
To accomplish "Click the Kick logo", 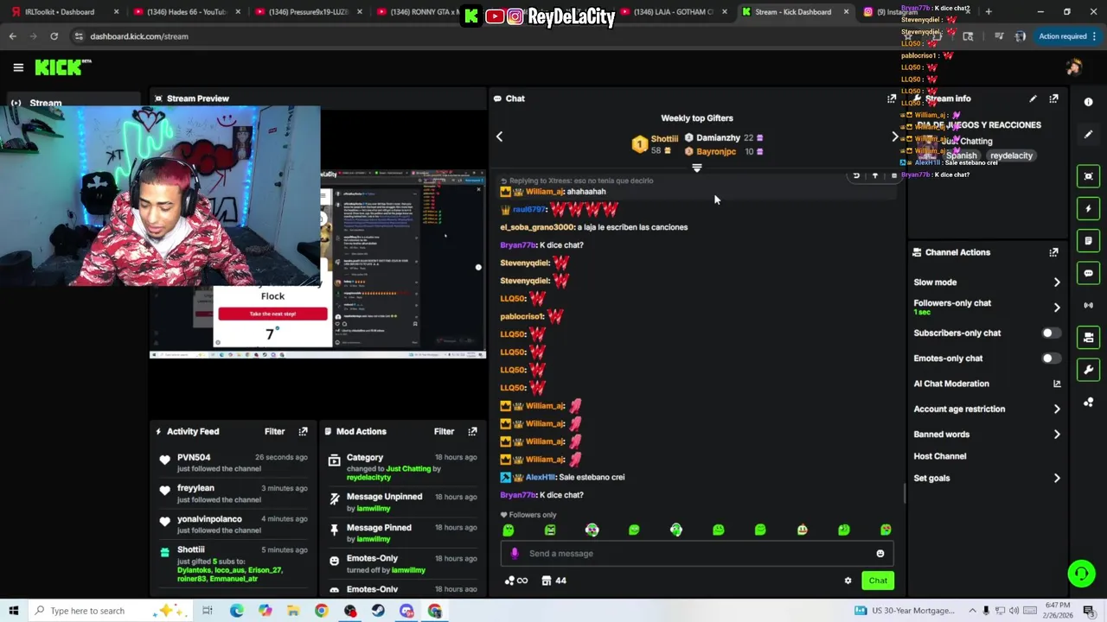I will pyautogui.click(x=62, y=67).
